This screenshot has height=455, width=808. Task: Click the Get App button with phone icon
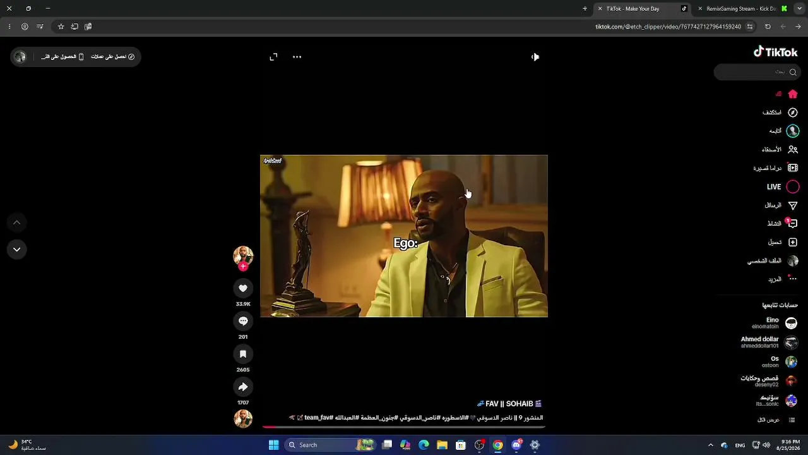coord(62,57)
